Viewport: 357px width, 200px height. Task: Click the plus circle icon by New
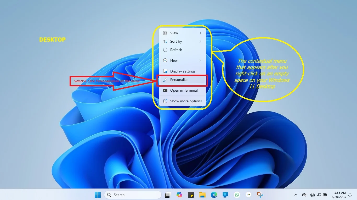[165, 60]
